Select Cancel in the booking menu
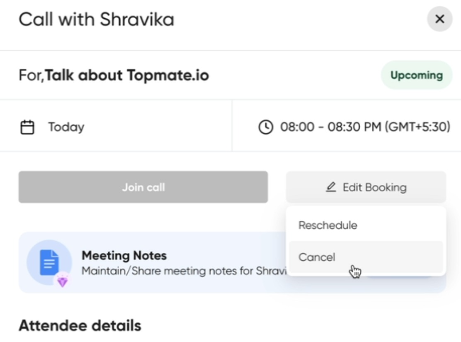Viewport: 461px width, 342px height. [366, 257]
